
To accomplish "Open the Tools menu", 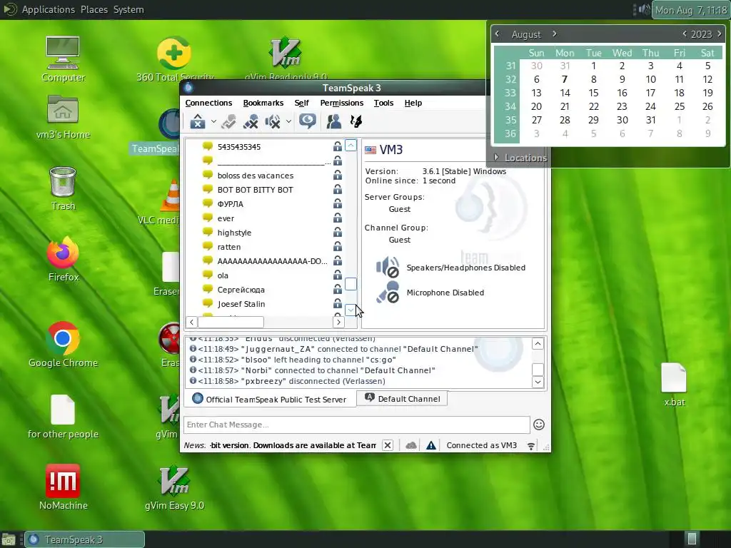I will (x=383, y=103).
